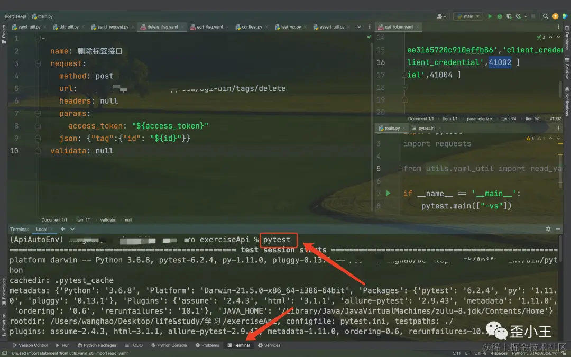Hide the terminal panel with minus icon
The width and height of the screenshot is (571, 357).
[558, 229]
